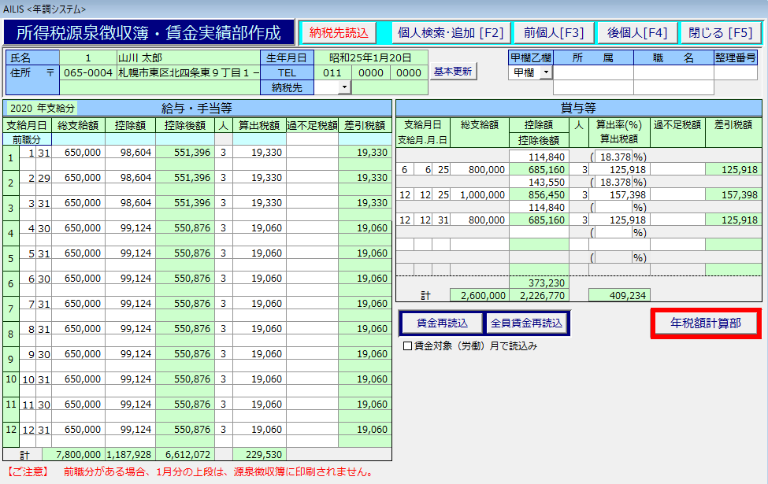Go to previous person with 前個人[F3]

(554, 32)
